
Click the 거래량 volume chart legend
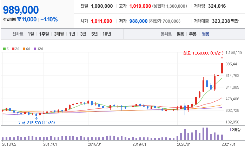click(235, 130)
